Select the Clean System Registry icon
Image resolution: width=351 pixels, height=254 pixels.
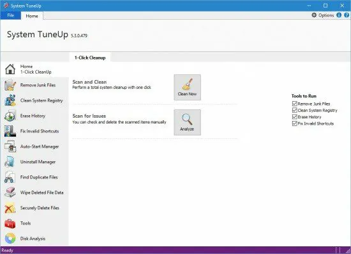[x=10, y=100]
